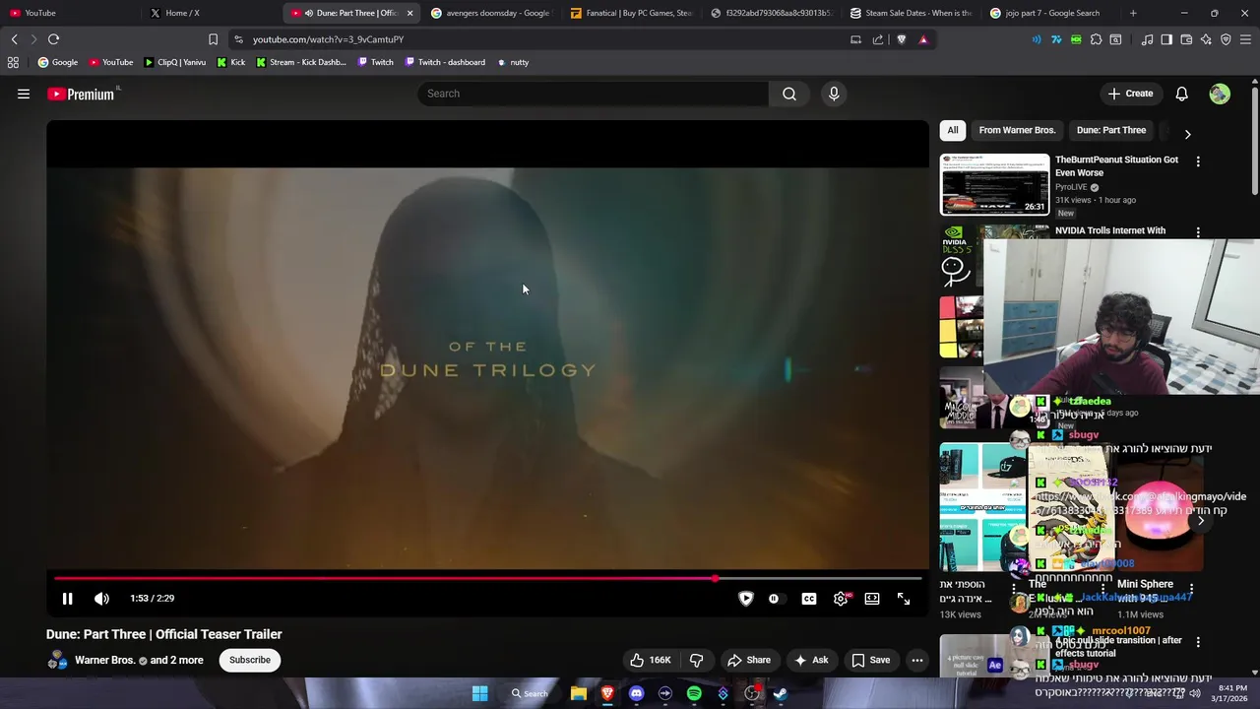Viewport: 1260px width, 709px height.
Task: Open the YouTube guide hamburger menu
Action: [x=24, y=94]
